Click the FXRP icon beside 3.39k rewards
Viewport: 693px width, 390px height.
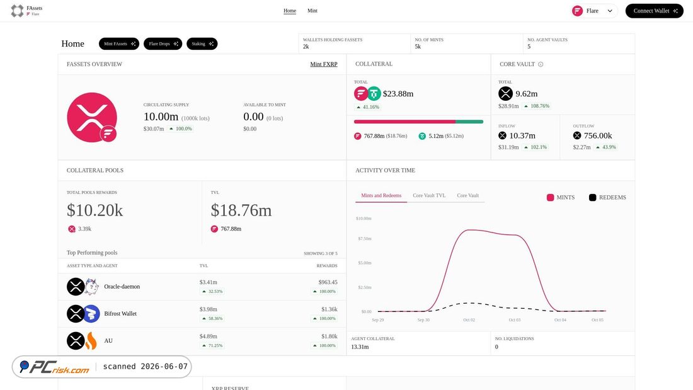pos(72,229)
